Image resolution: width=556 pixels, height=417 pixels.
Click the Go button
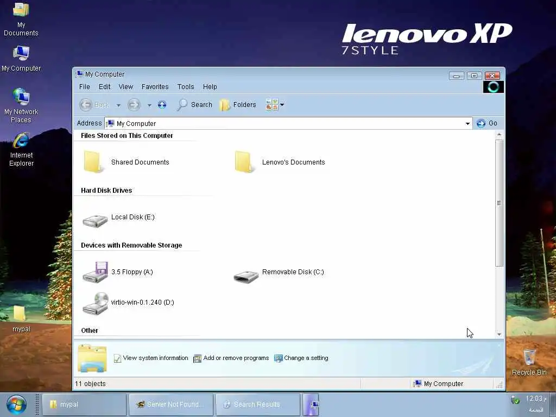click(487, 123)
